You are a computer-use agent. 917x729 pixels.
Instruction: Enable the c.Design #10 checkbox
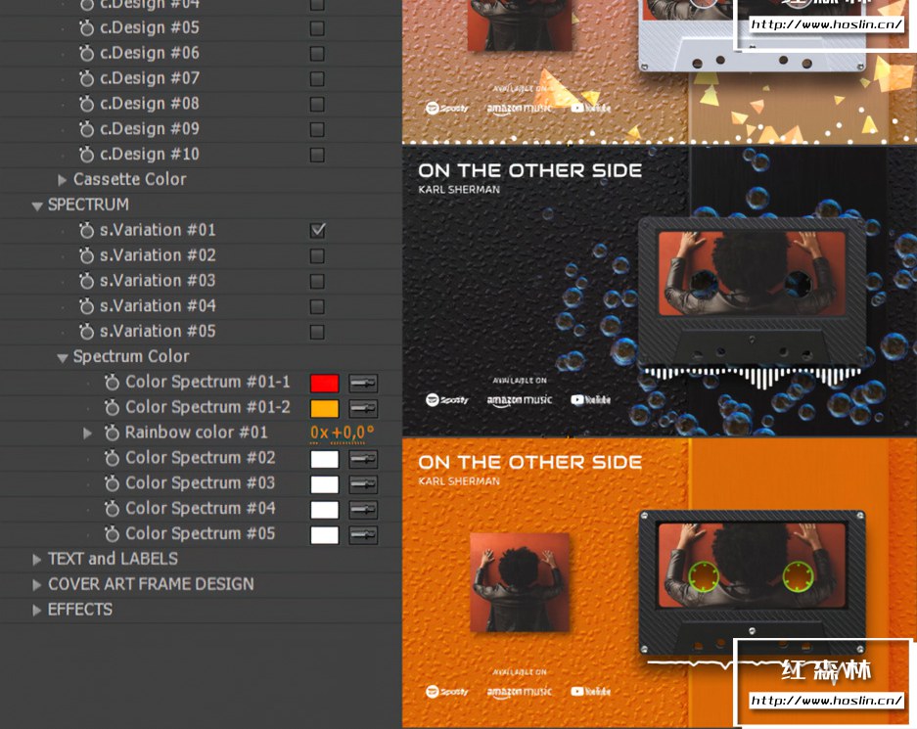(317, 155)
